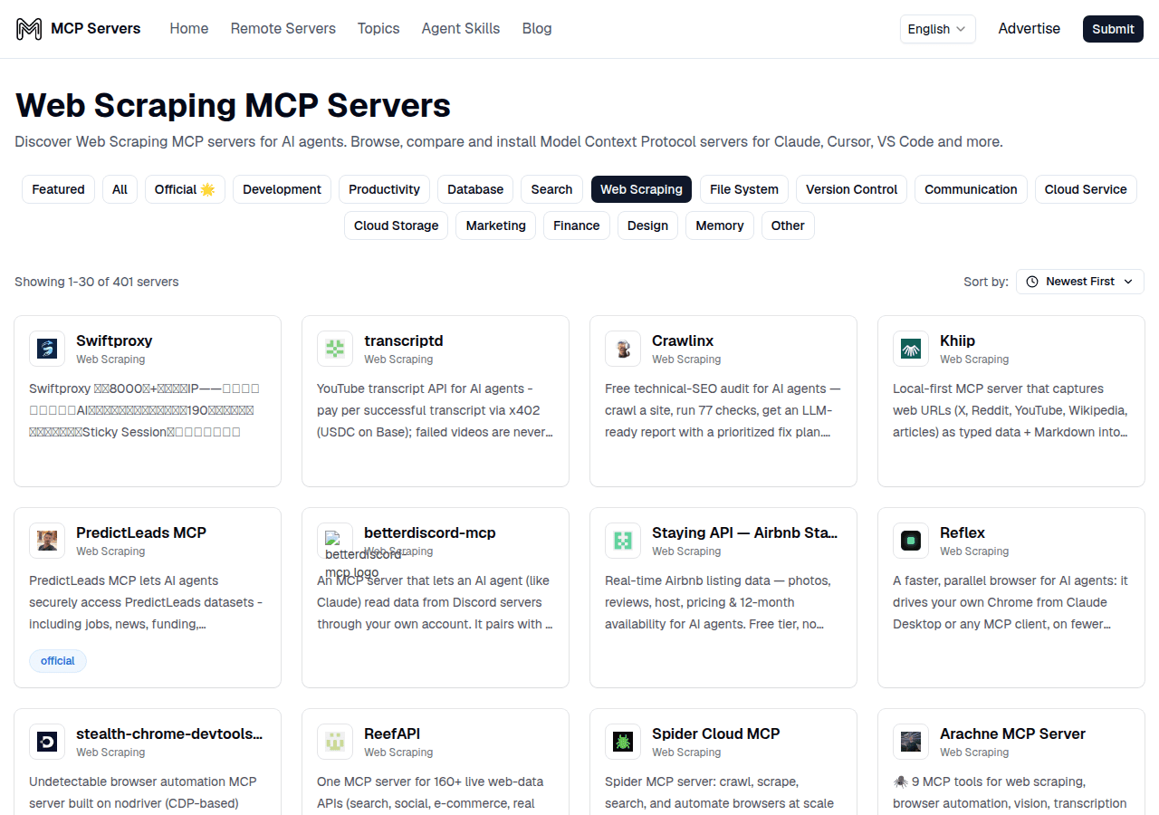Click the Crawlinx card description text
This screenshot has width=1159, height=815.
coord(723,410)
